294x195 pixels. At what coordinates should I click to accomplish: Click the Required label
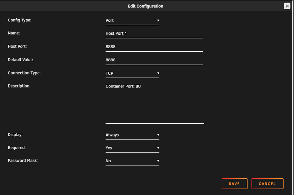click(x=17, y=148)
